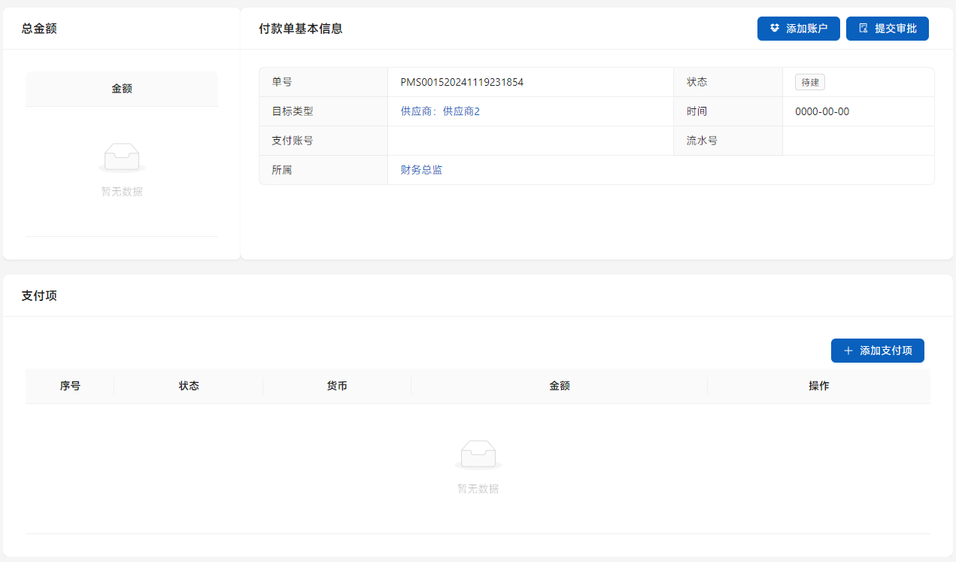Screen dimensions: 956x562
Task: Click the 状态 column header in the 支付项 table
Action: 189,386
